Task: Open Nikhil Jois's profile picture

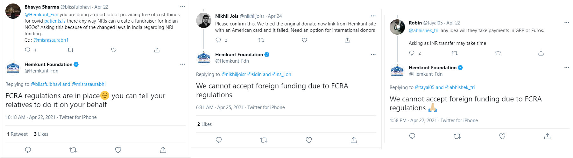Action: click(204, 21)
